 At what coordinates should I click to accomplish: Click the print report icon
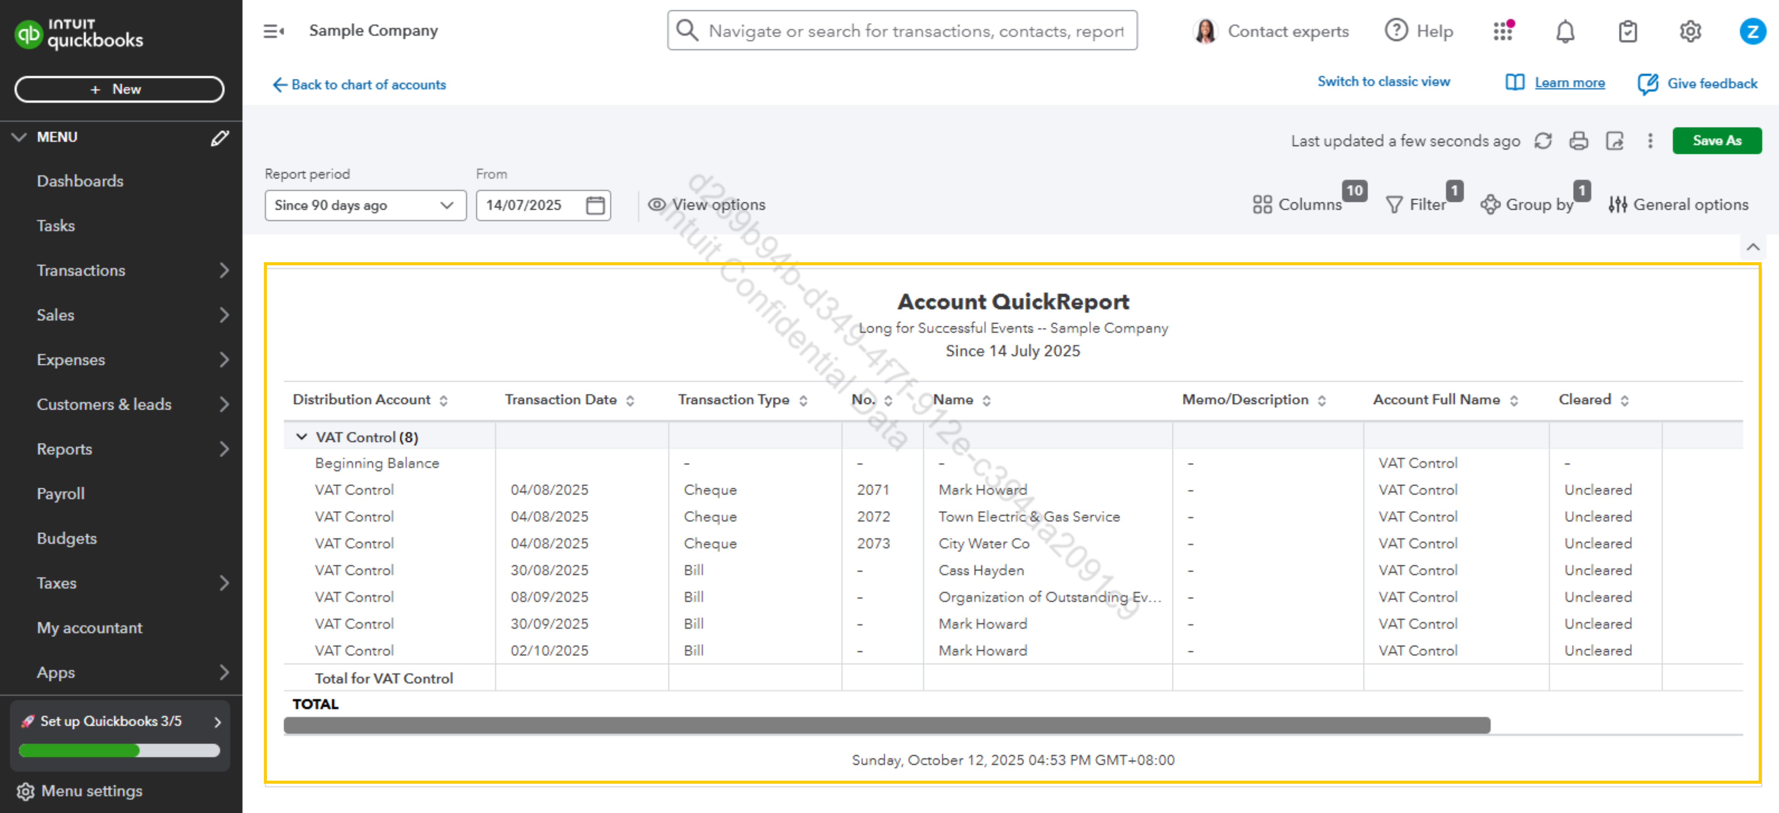tap(1579, 141)
